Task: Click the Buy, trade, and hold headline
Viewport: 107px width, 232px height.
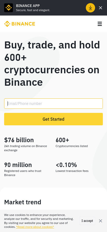Action: click(x=52, y=63)
